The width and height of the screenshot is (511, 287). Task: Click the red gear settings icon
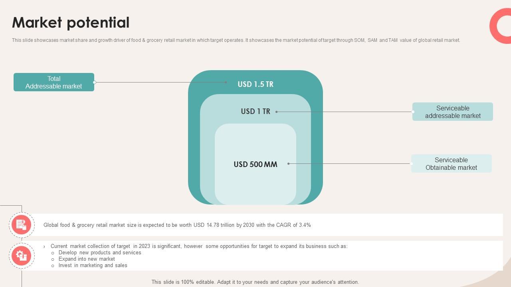click(x=22, y=256)
